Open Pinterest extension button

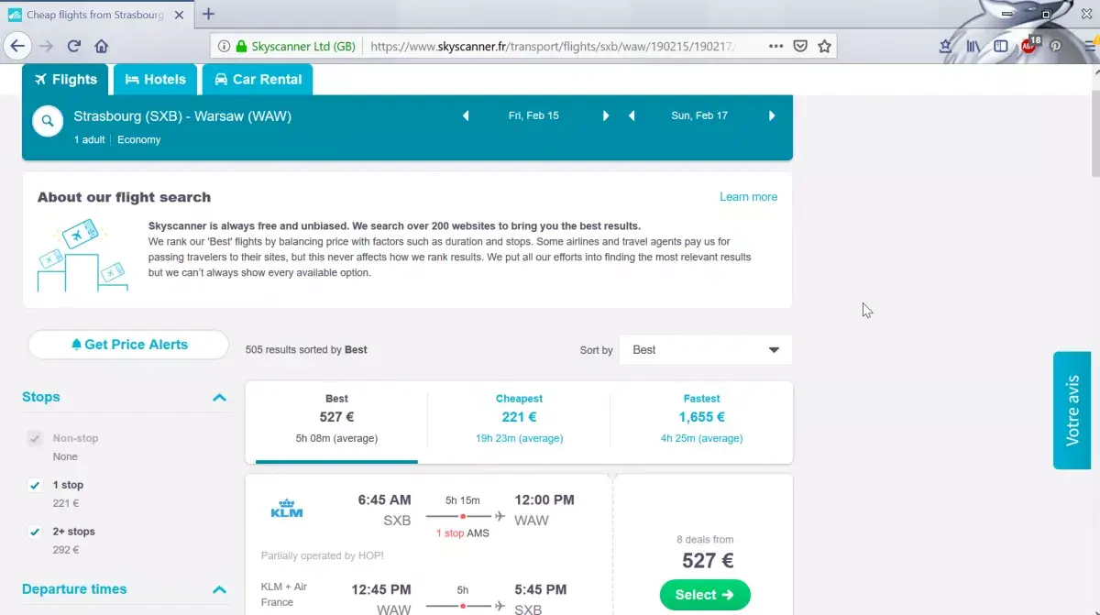(x=1056, y=46)
